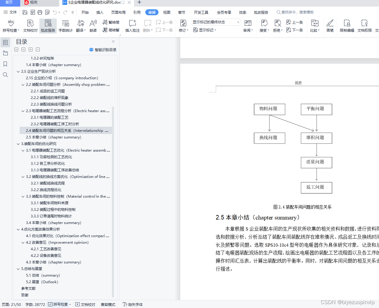The width and height of the screenshot is (379, 308).
Task: Open 限制编辑 restrict editing
Action: (347, 26)
